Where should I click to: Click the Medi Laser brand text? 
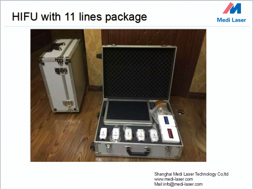[x=232, y=20]
